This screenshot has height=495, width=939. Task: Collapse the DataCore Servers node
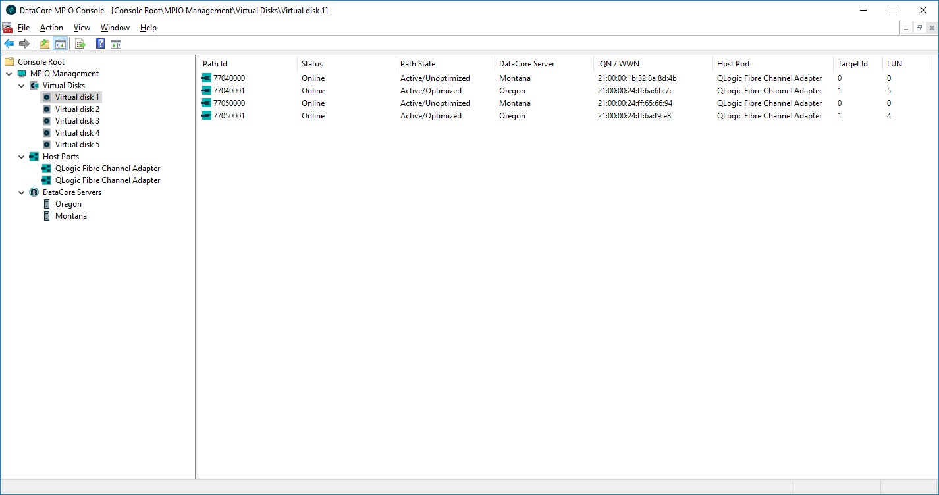[22, 192]
